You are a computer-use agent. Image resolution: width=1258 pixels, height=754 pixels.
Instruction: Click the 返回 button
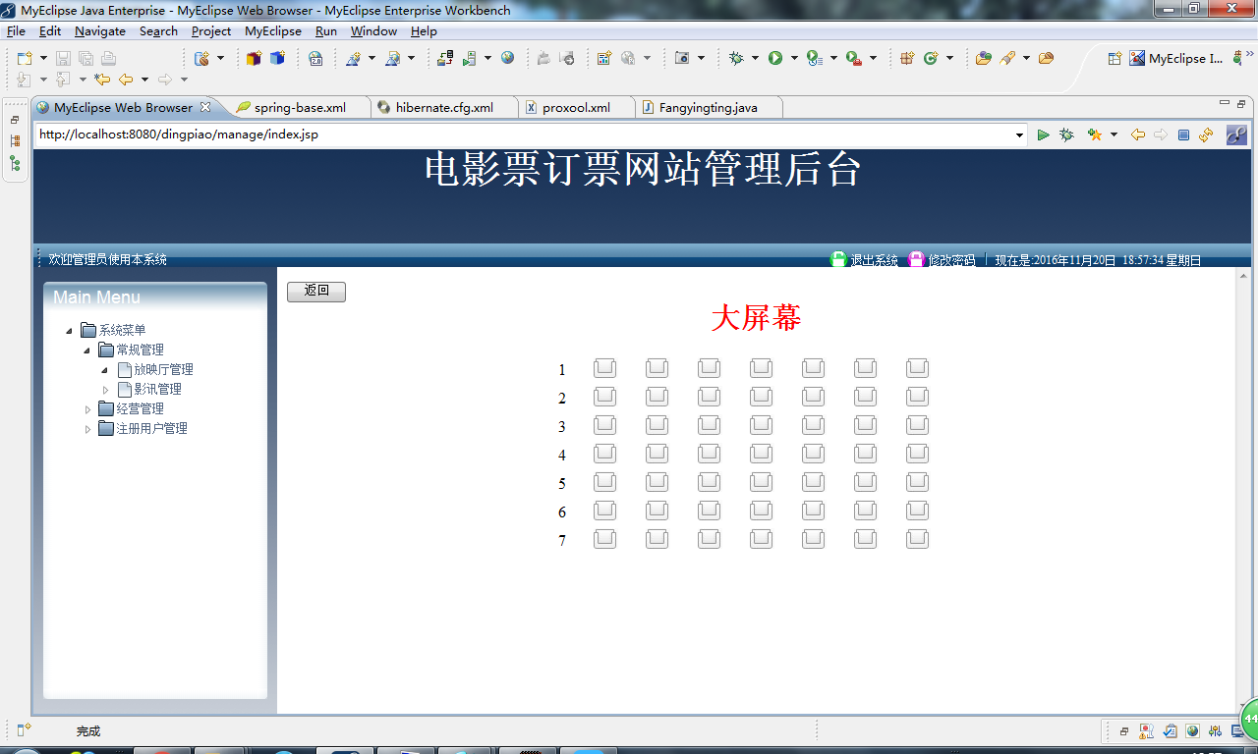(316, 292)
